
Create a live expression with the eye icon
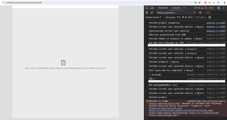200,13
